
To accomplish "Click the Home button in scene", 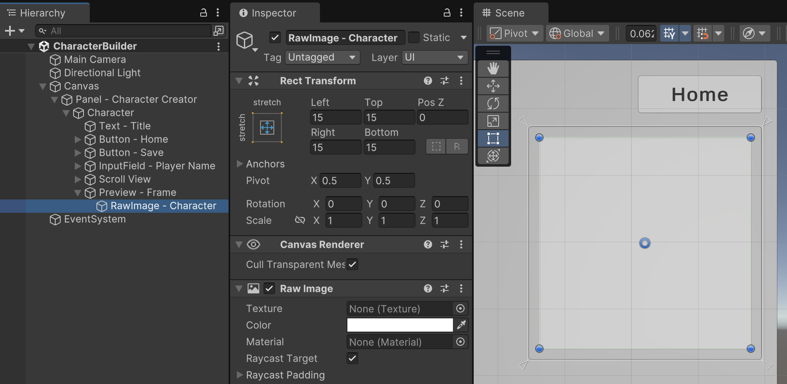I will 699,94.
